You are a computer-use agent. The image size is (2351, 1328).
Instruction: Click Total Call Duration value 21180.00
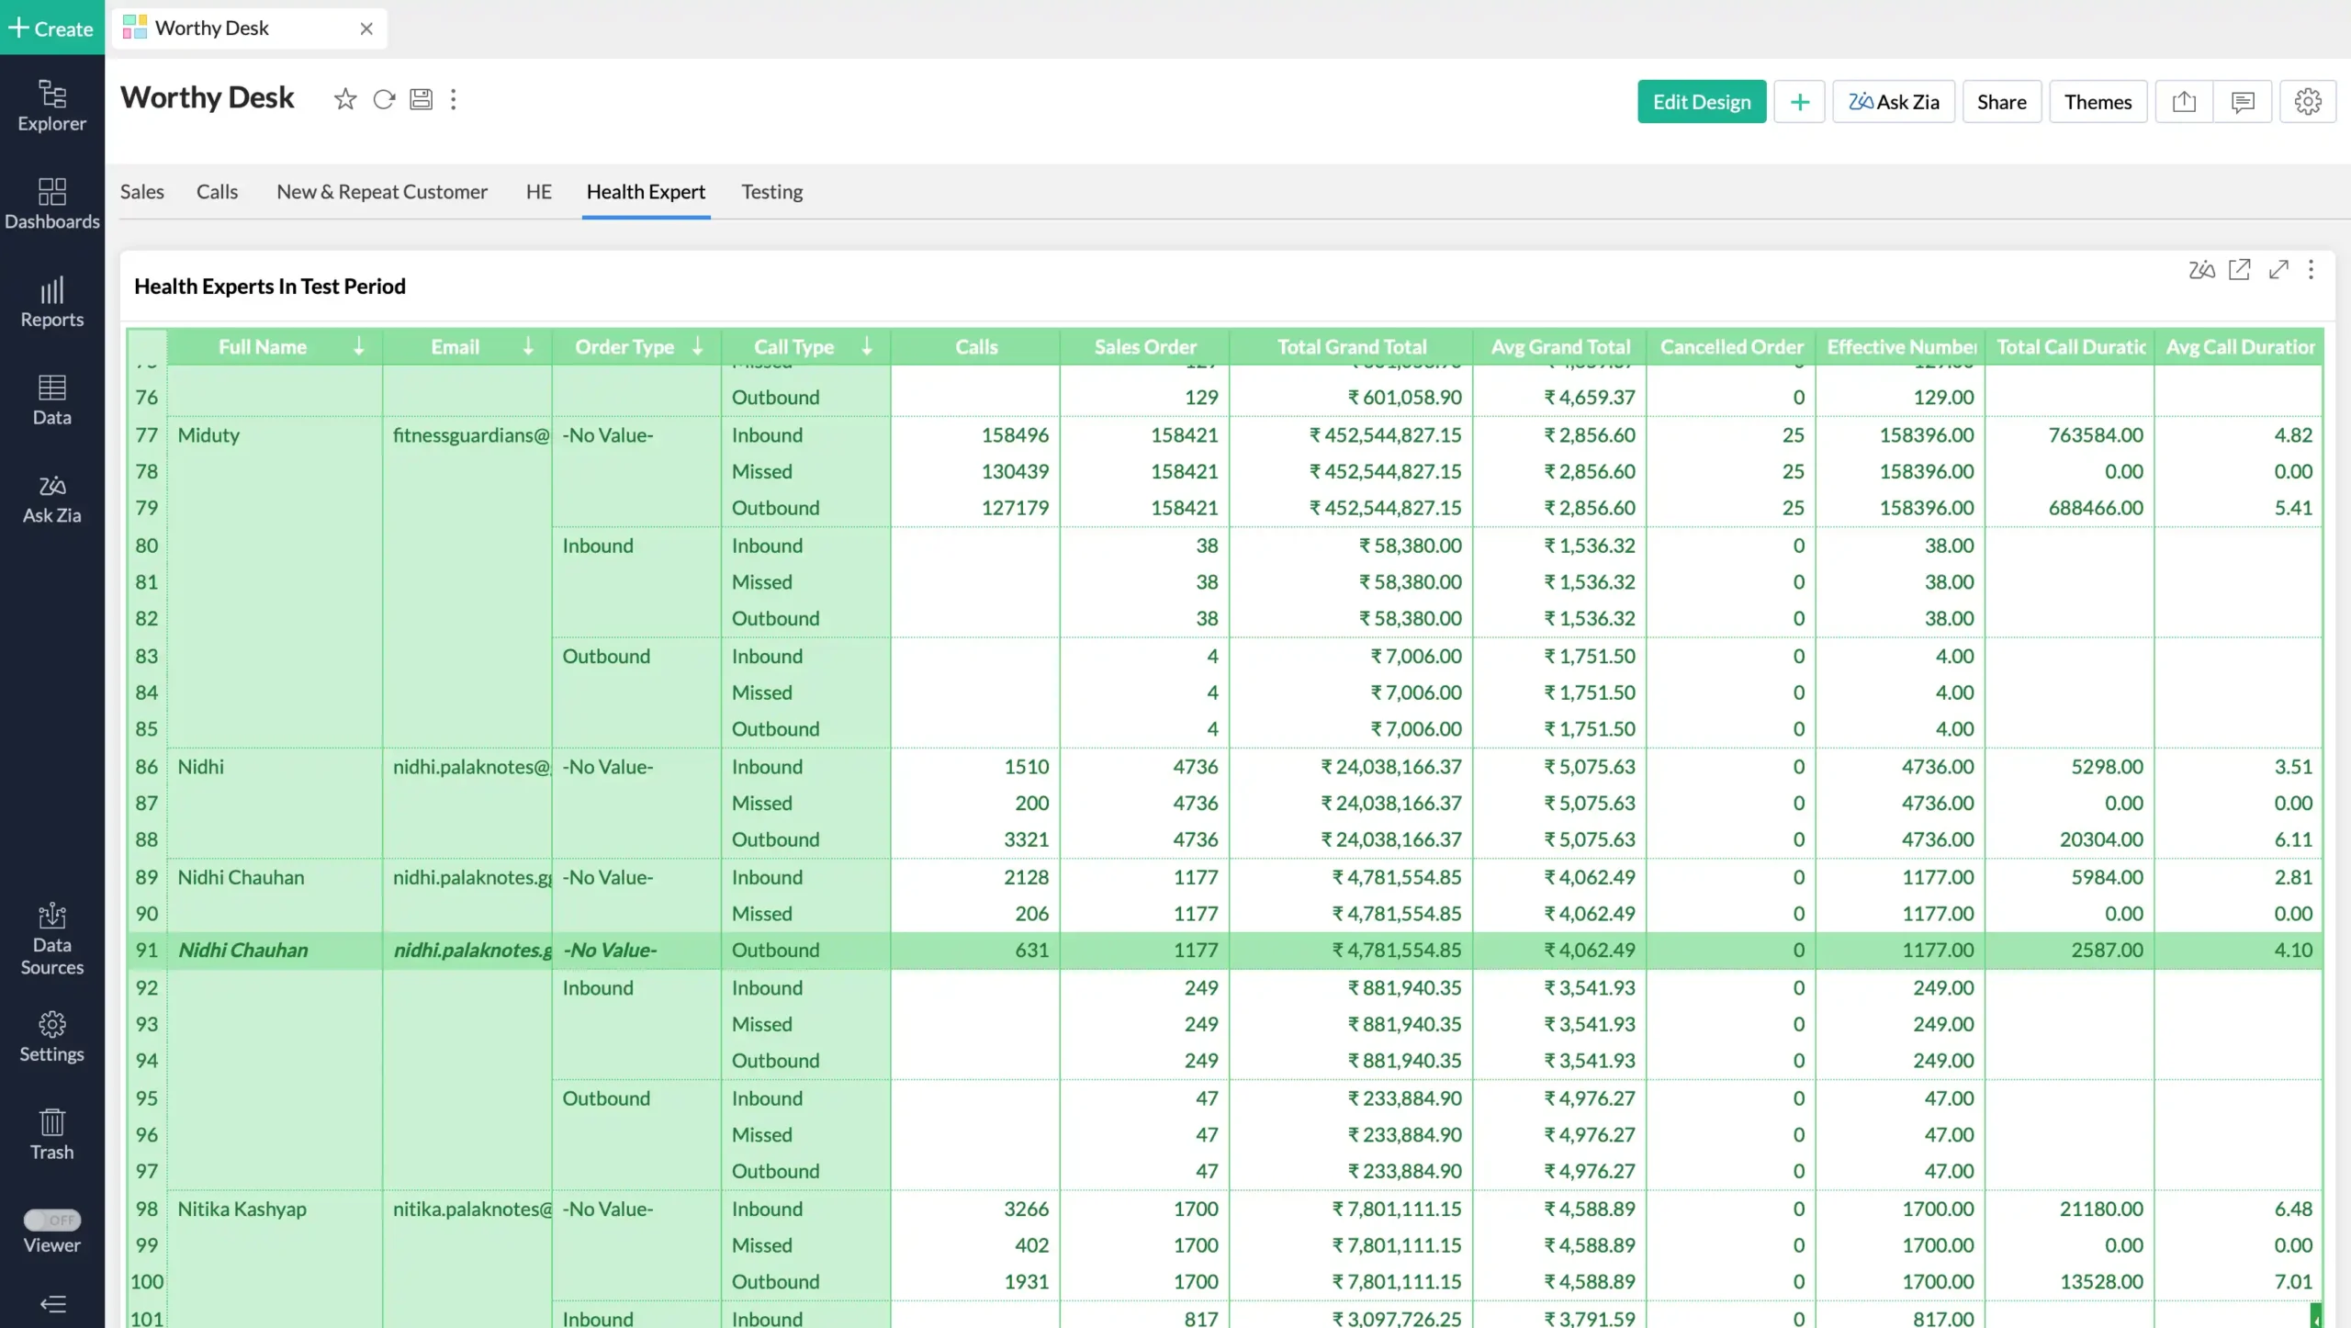pyautogui.click(x=2101, y=1209)
